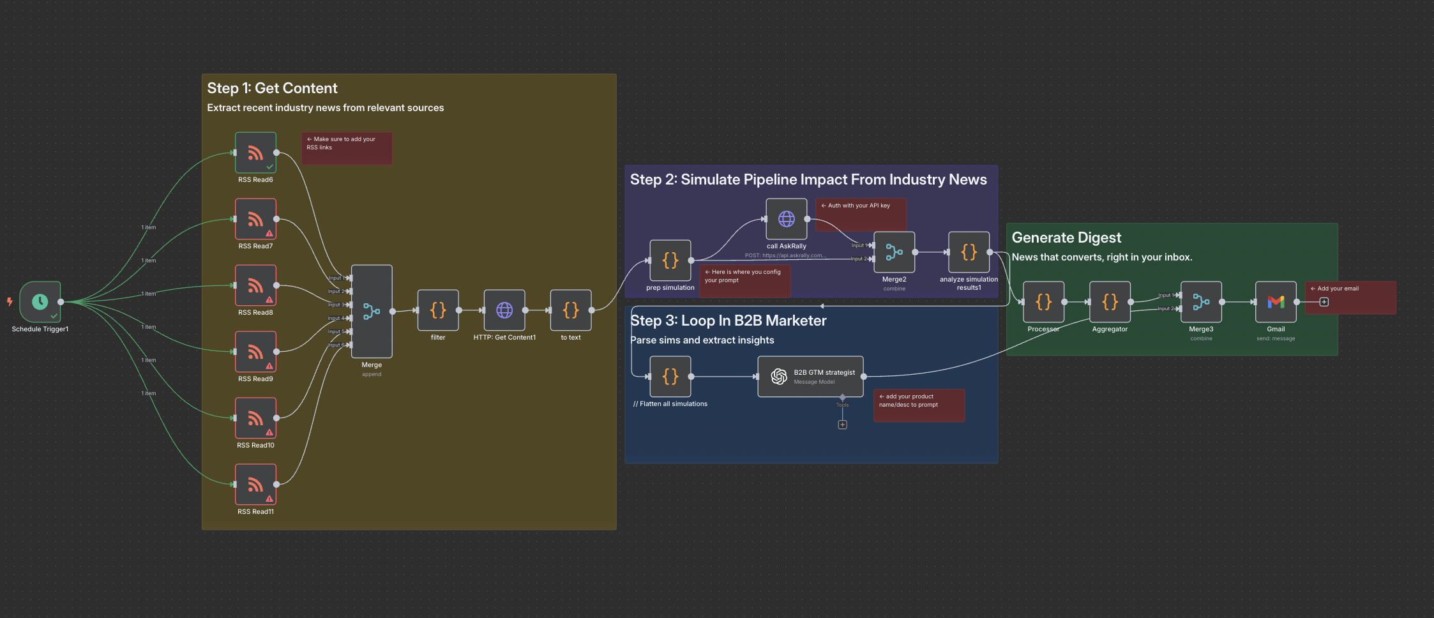Screen dimensions: 1434x618
Task: Open the Aggregator code node
Action: [x=1110, y=302]
